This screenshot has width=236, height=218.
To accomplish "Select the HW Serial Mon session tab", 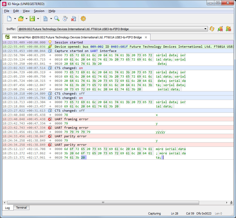I will point(76,37).
